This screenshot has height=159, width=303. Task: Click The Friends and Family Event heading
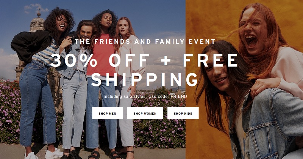(x=145, y=42)
